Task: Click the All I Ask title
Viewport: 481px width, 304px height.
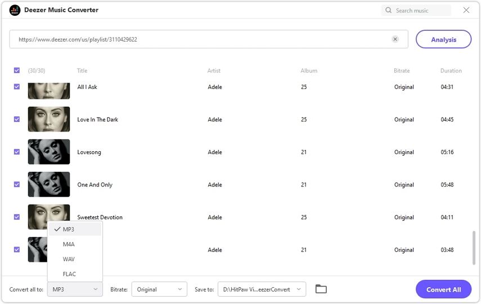Action: [x=87, y=87]
